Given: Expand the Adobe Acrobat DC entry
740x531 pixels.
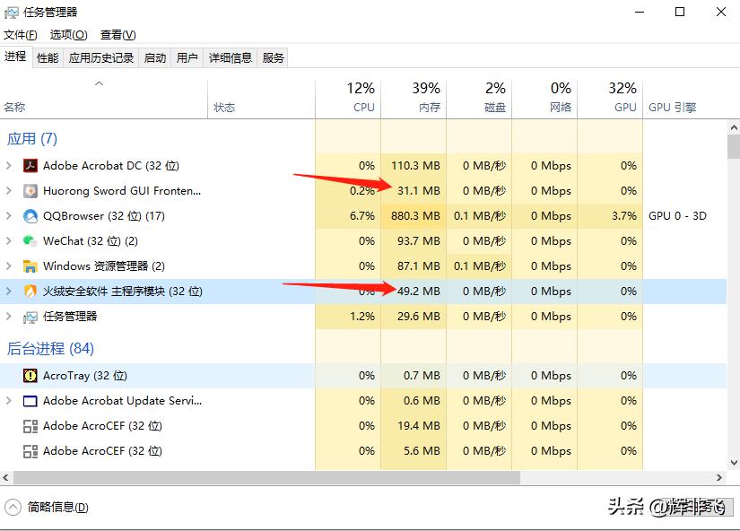Looking at the screenshot, I should 11,166.
